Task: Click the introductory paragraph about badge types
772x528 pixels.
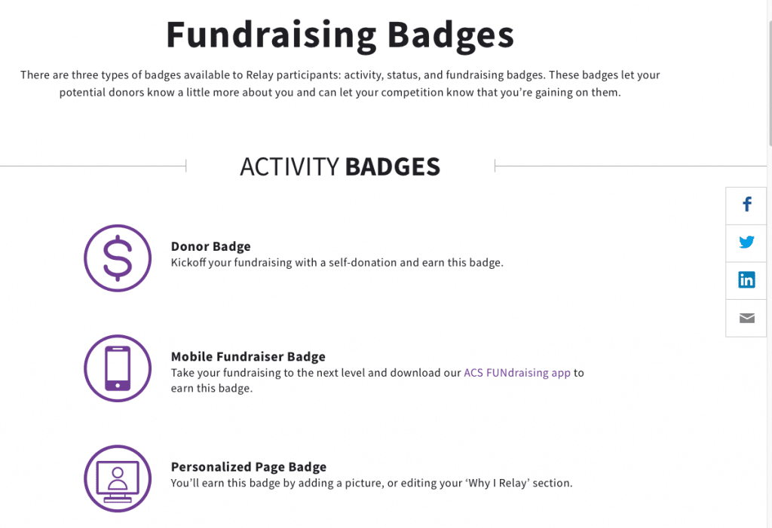Action: point(340,83)
